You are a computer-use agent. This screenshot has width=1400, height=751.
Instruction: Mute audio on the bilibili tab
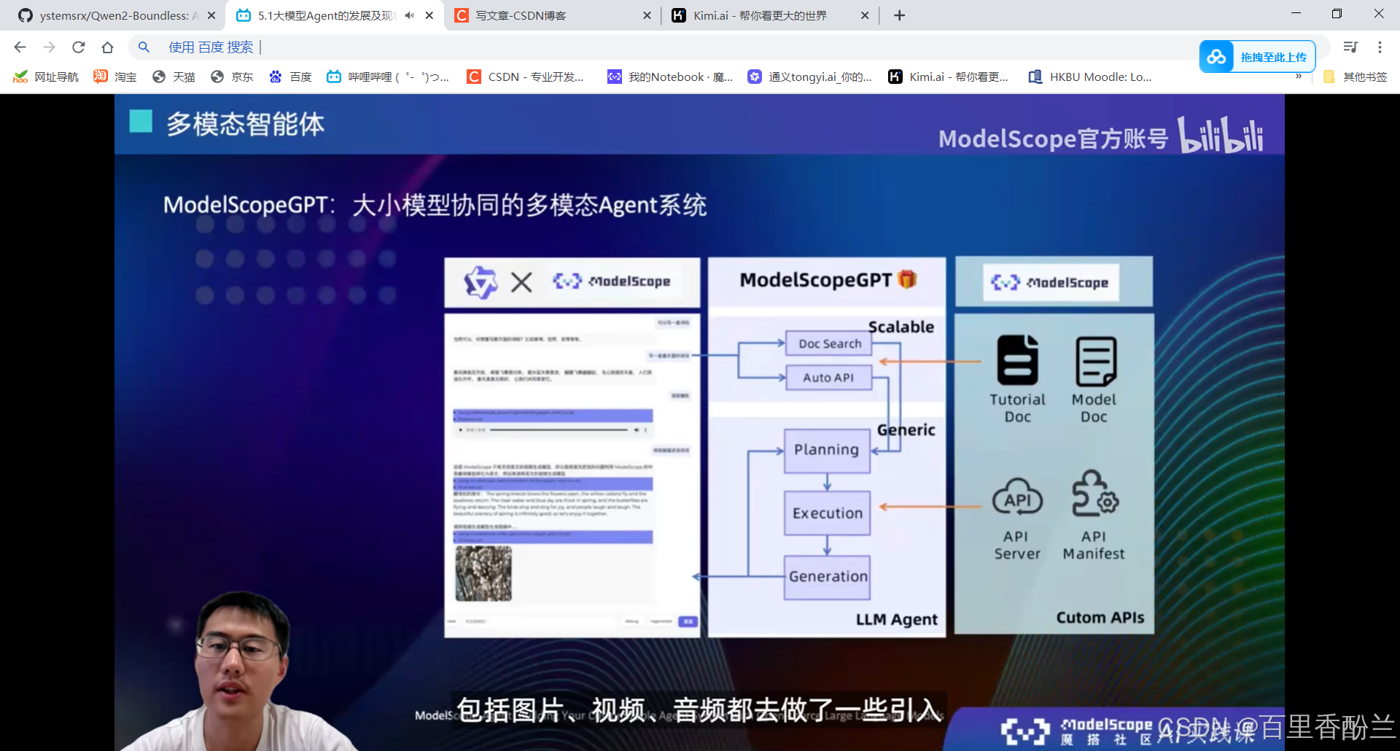[x=409, y=15]
